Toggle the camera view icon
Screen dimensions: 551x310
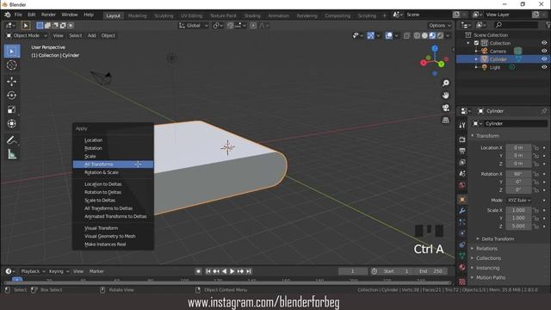coord(446,108)
